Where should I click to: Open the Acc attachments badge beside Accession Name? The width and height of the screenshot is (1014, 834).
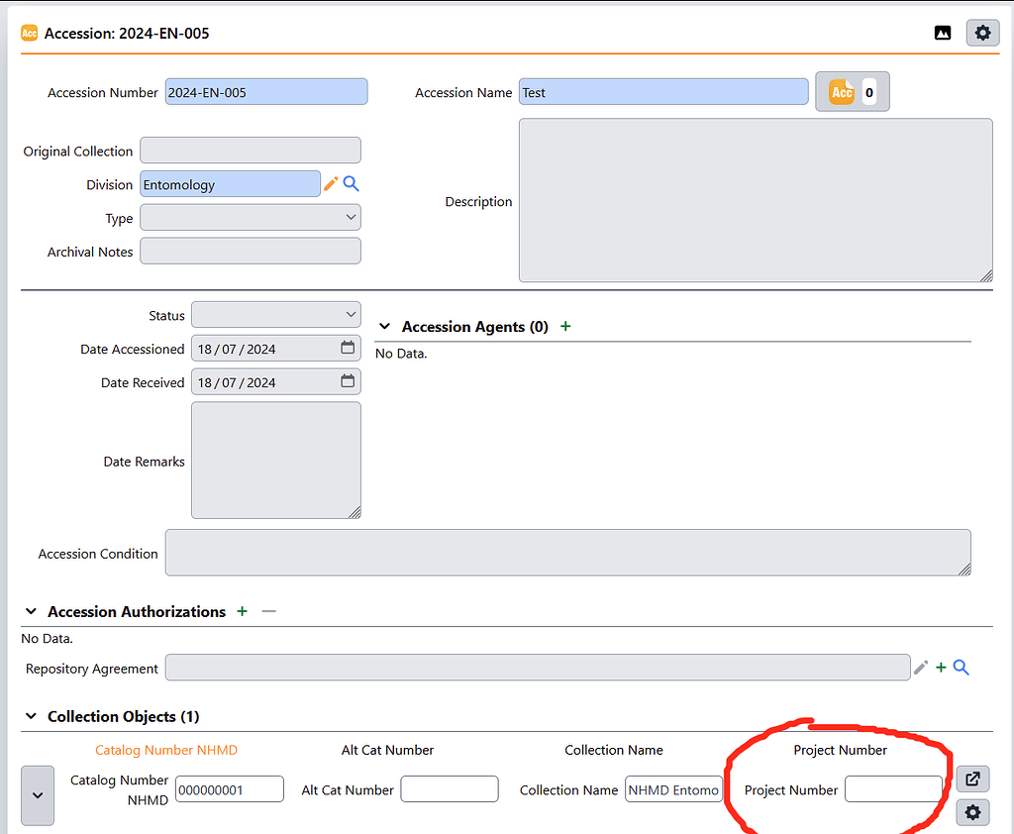[852, 91]
